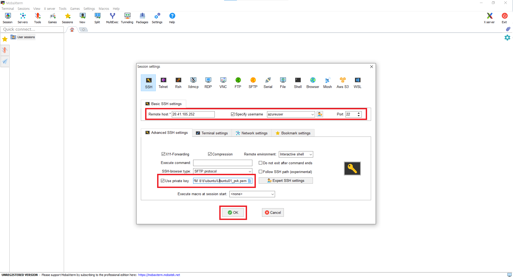Select the Serial session type
The width and height of the screenshot is (513, 277).
(268, 83)
